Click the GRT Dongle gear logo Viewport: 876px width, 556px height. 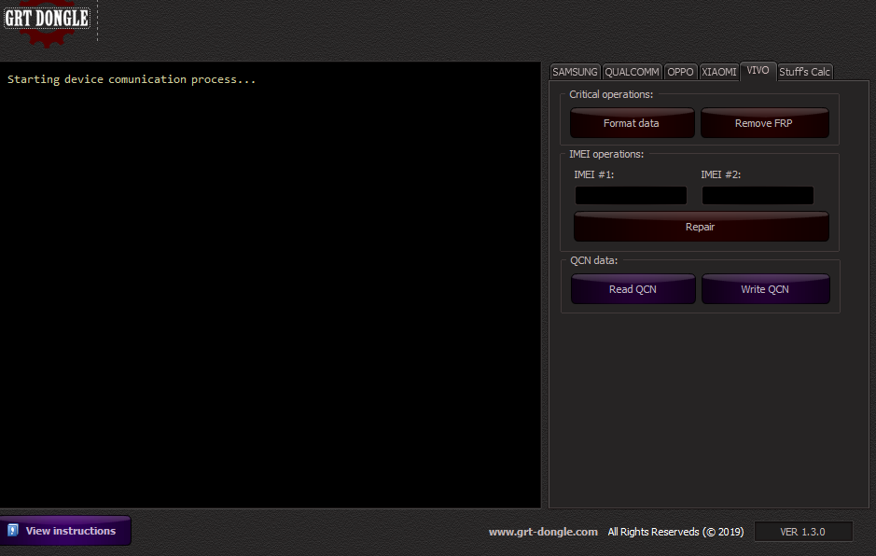[x=47, y=23]
